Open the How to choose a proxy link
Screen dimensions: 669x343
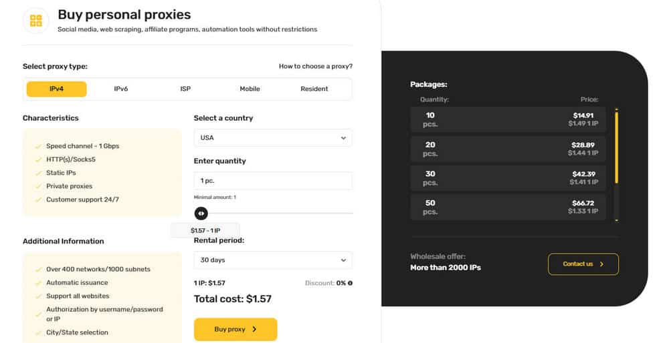tap(316, 66)
